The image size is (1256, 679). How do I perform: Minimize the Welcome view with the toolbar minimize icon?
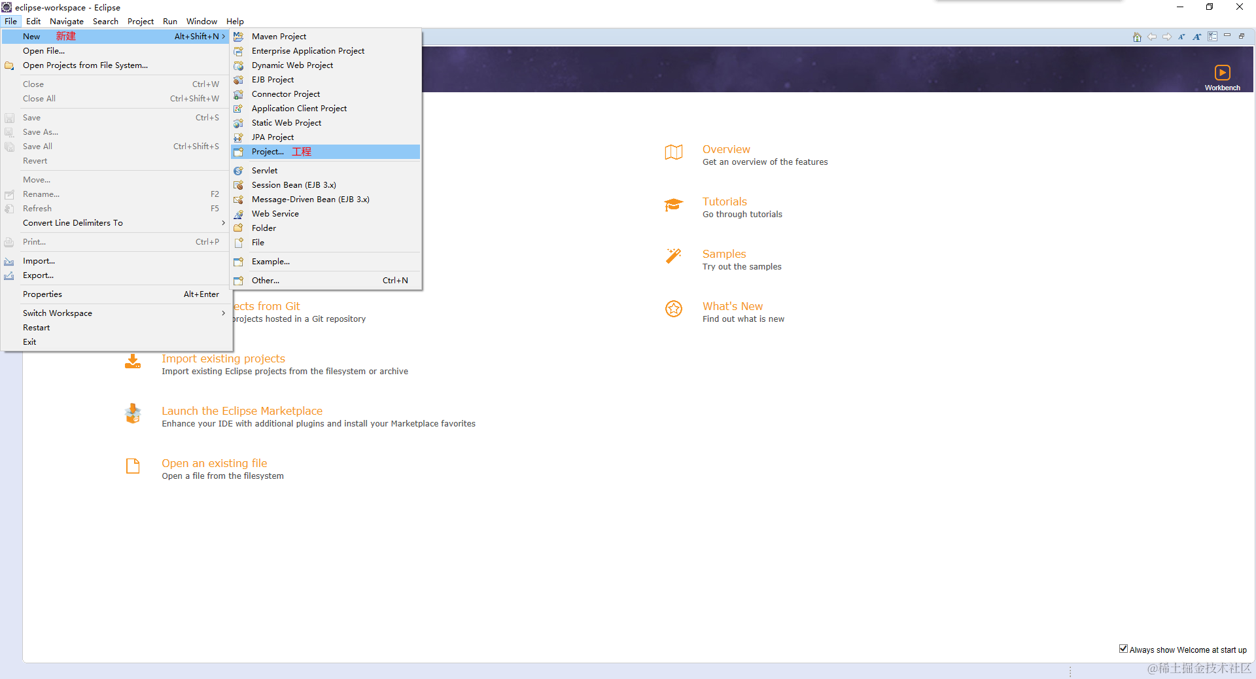coord(1227,35)
